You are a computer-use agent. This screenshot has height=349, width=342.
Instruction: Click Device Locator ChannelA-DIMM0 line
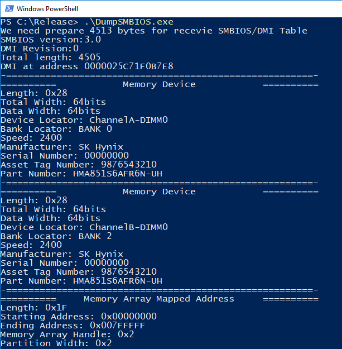[x=84, y=120]
